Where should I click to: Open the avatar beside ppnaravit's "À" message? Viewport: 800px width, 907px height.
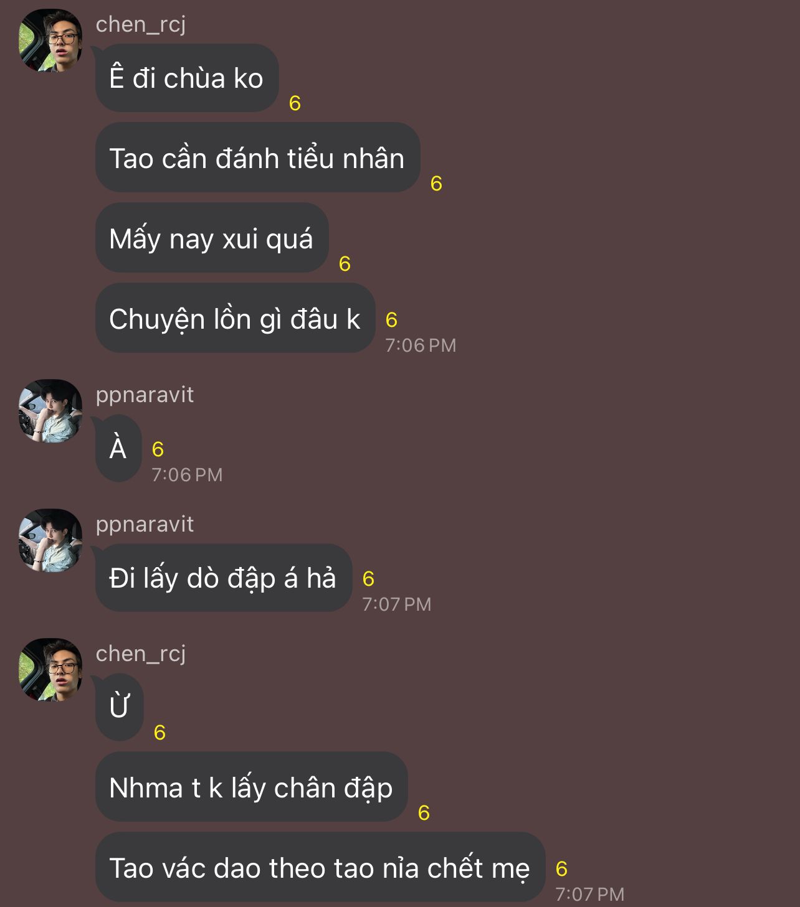pos(50,411)
